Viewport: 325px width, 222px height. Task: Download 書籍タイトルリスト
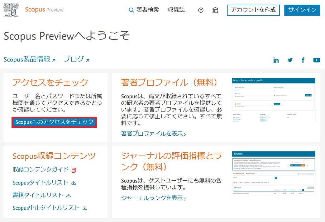tap(38, 195)
